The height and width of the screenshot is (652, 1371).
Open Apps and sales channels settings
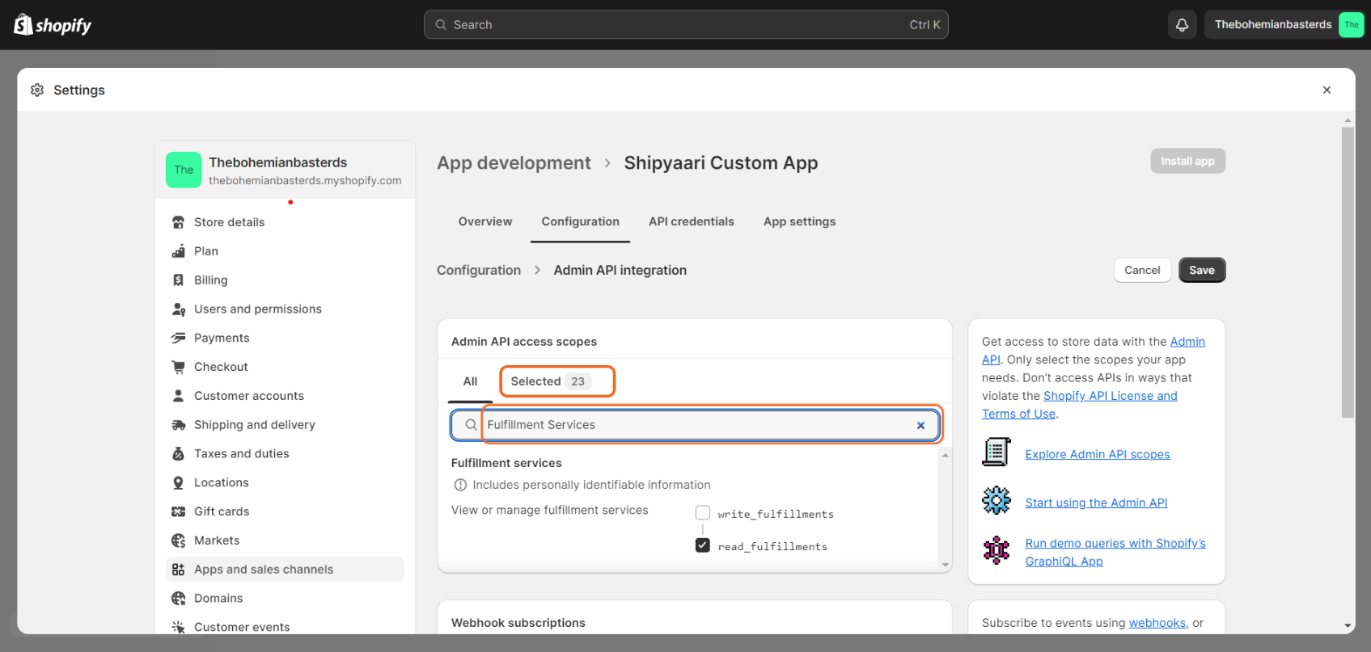coord(285,570)
